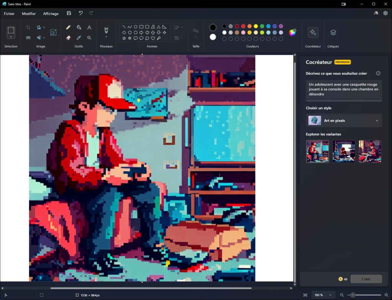Click the Flip image icon
392x300 pixels.
coord(39,38)
